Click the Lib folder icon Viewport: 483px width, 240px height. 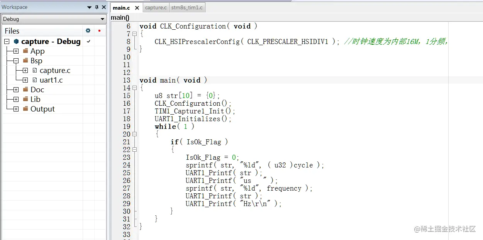(x=25, y=99)
